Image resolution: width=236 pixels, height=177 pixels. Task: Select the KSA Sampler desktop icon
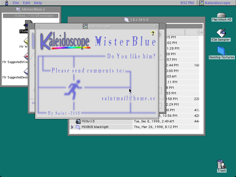[221, 33]
